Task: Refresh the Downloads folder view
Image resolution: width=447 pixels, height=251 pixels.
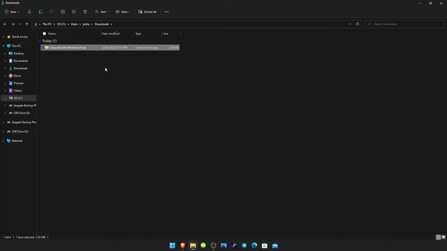Action: coord(358,24)
